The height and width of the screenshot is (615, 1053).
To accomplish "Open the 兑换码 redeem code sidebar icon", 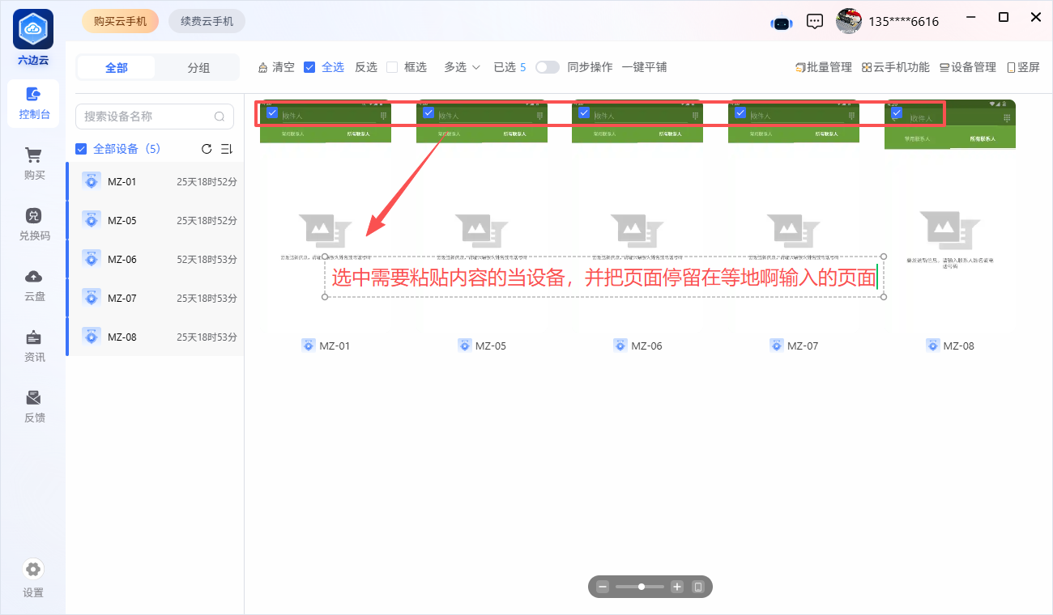I will tap(33, 216).
